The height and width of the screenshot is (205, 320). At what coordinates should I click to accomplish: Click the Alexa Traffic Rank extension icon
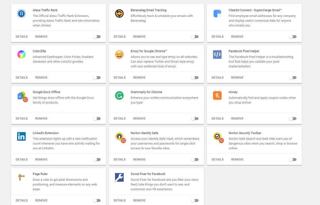[21, 13]
